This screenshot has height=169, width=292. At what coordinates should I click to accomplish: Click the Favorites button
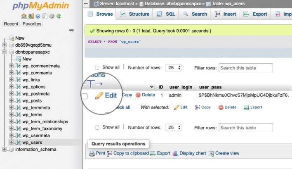click(x=32, y=24)
